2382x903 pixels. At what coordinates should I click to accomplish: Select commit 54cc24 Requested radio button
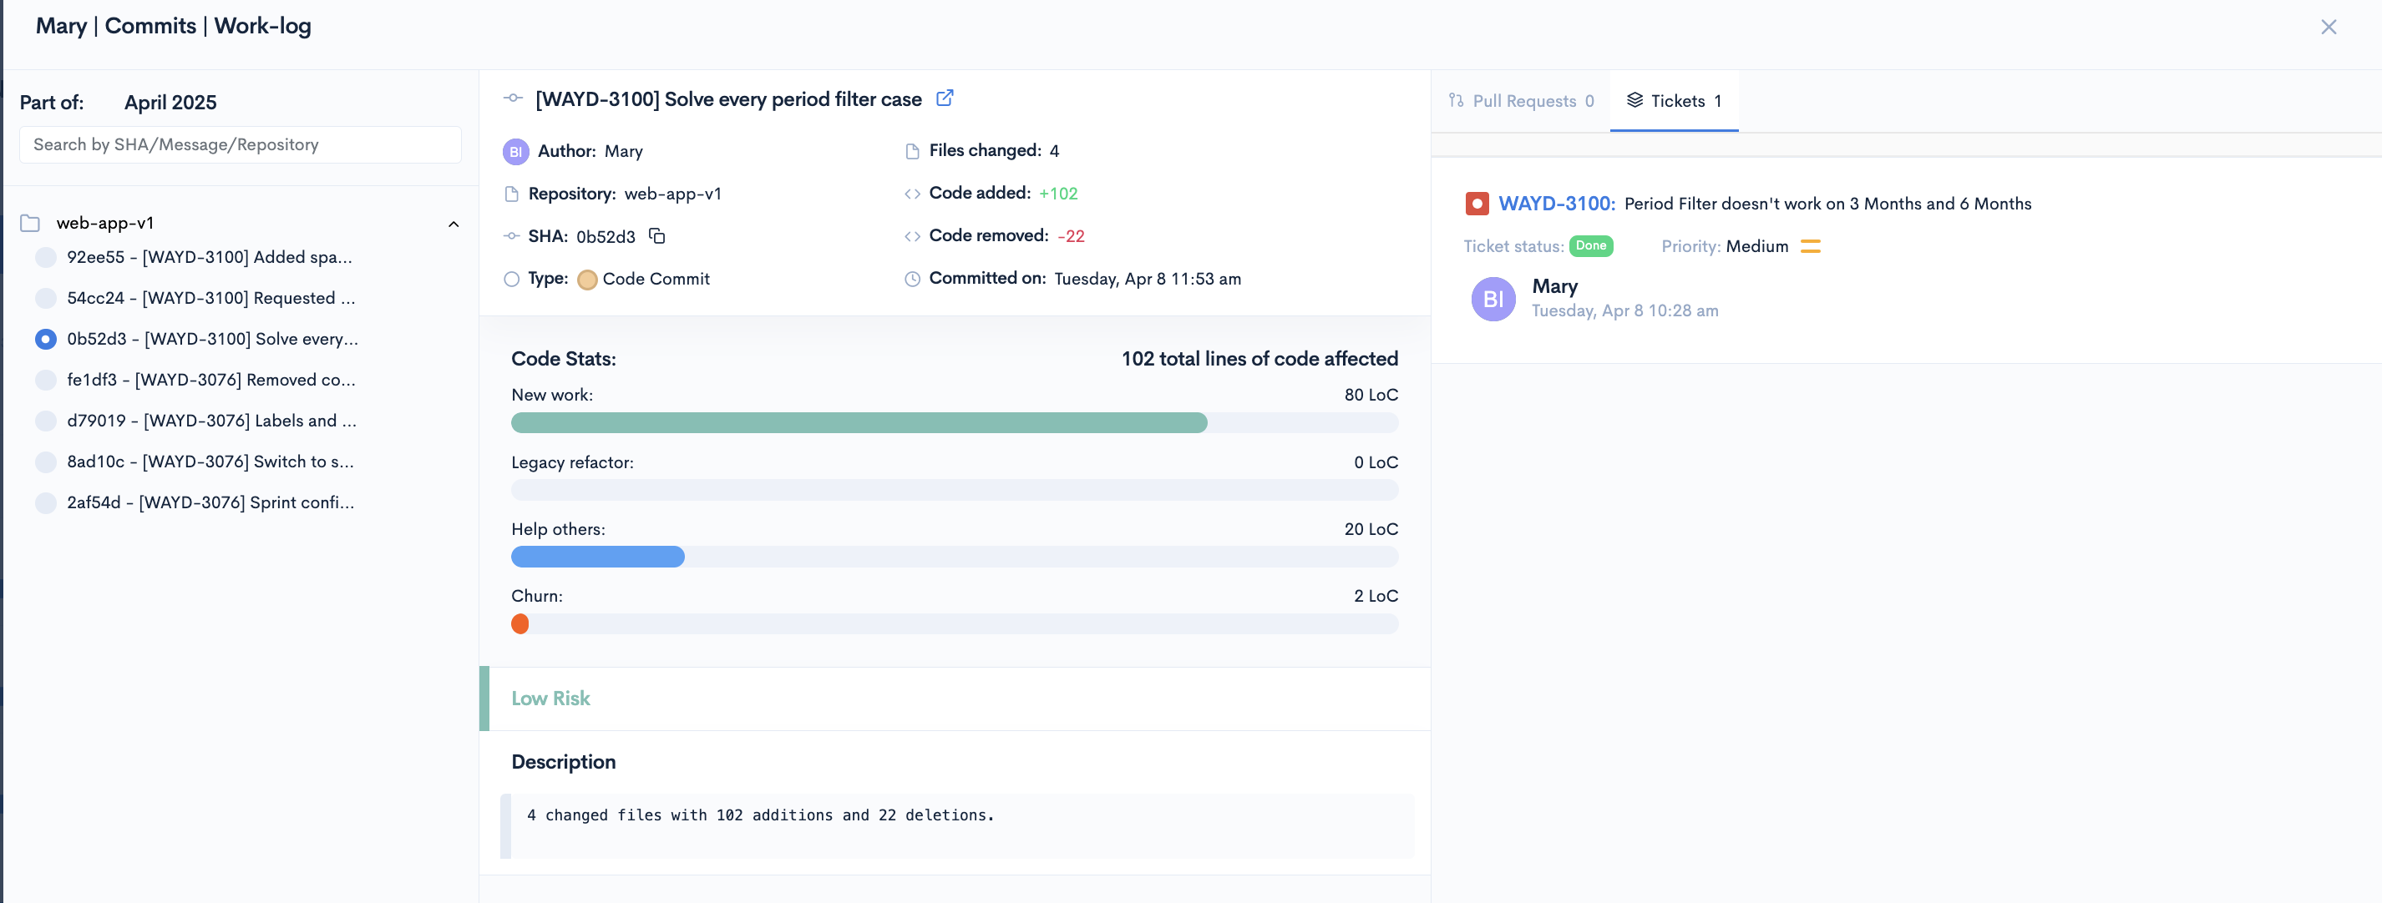[45, 298]
